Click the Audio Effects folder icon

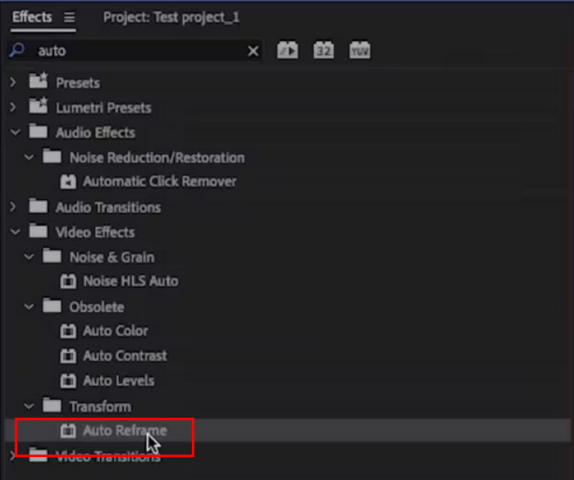(39, 131)
